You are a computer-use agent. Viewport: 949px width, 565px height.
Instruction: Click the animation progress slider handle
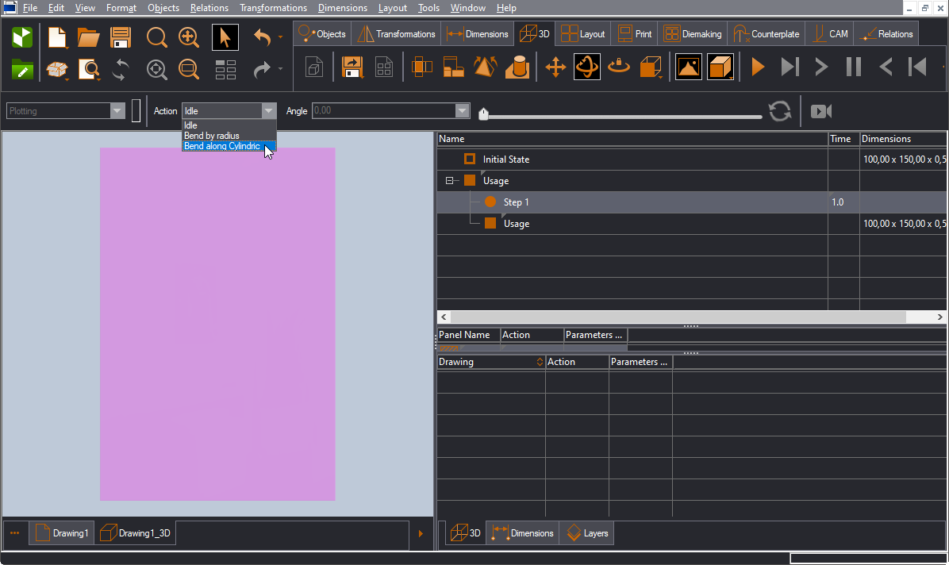click(483, 114)
